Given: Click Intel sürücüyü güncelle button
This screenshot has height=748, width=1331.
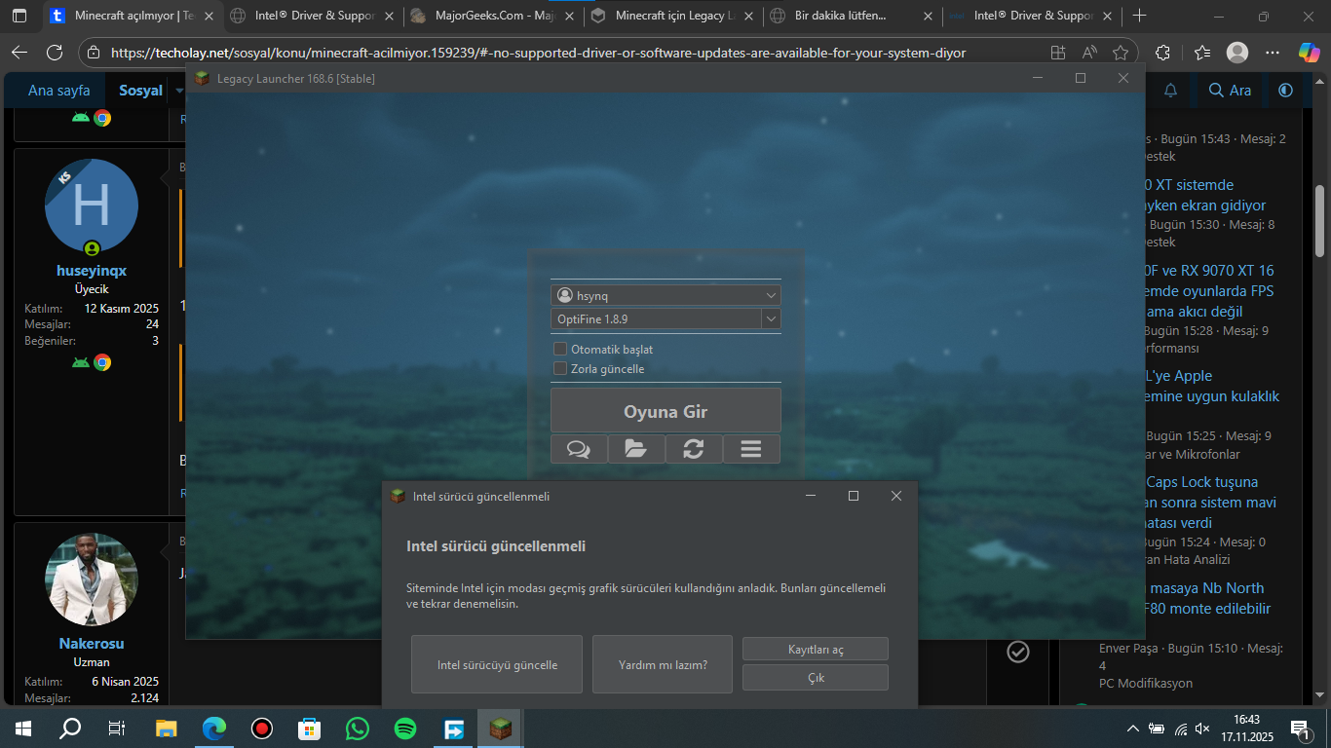Looking at the screenshot, I should tap(497, 664).
